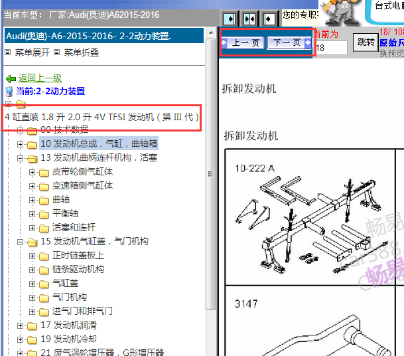Click folder icon of 15 发动机气缸盖
Image resolution: width=404 pixels, height=356 pixels.
tap(32, 242)
